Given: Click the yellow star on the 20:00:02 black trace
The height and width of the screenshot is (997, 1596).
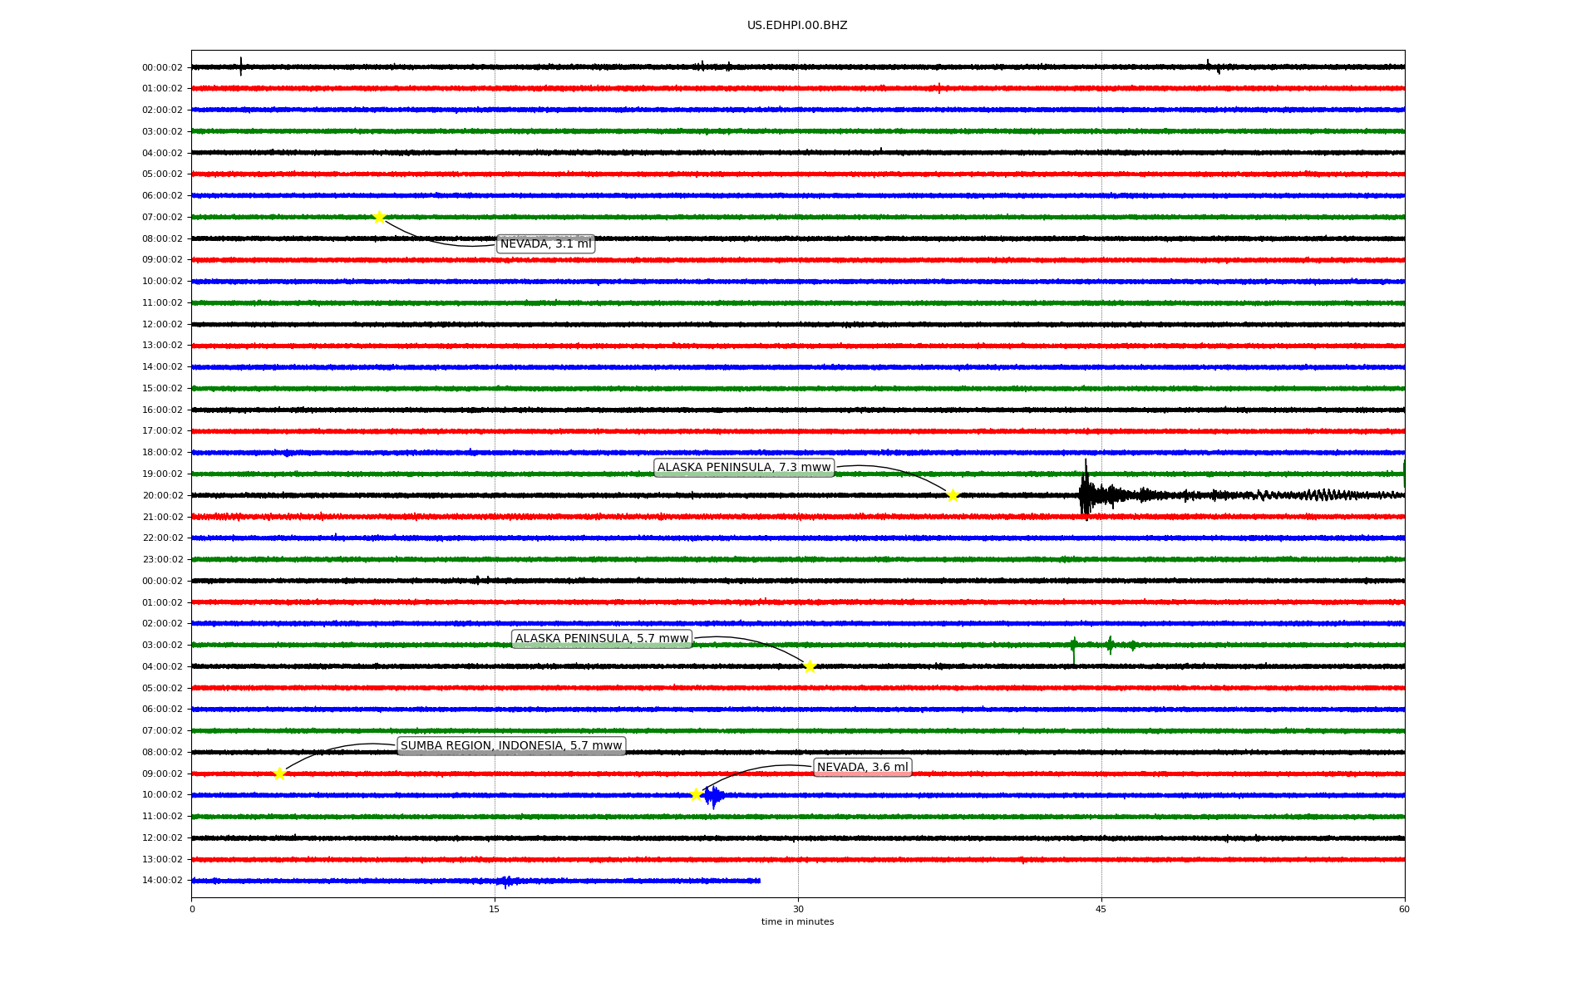Looking at the screenshot, I should (953, 496).
